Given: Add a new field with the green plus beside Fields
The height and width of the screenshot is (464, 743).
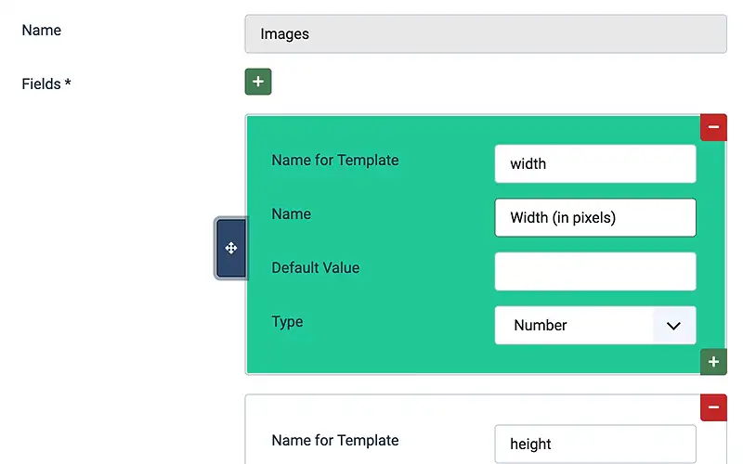Looking at the screenshot, I should coord(258,82).
